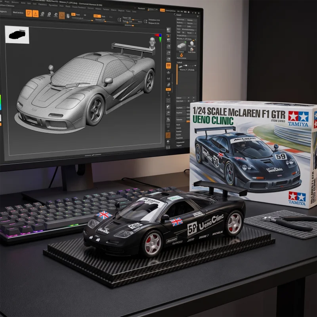Toggle the small orange Ext button
317x317 pixels.
[73, 14]
